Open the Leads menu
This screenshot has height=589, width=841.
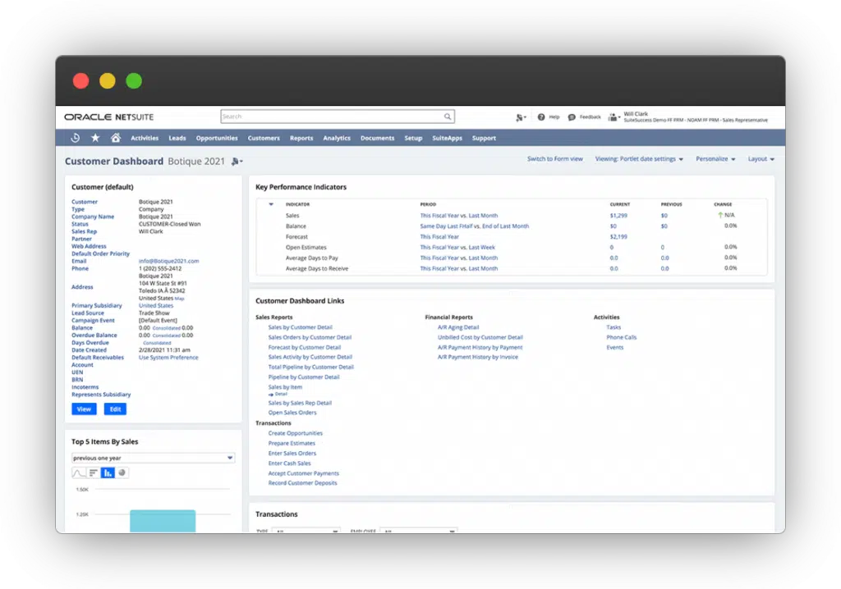tap(177, 139)
